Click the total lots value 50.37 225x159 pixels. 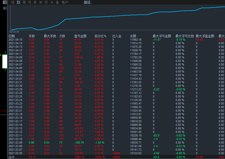(x=32, y=157)
